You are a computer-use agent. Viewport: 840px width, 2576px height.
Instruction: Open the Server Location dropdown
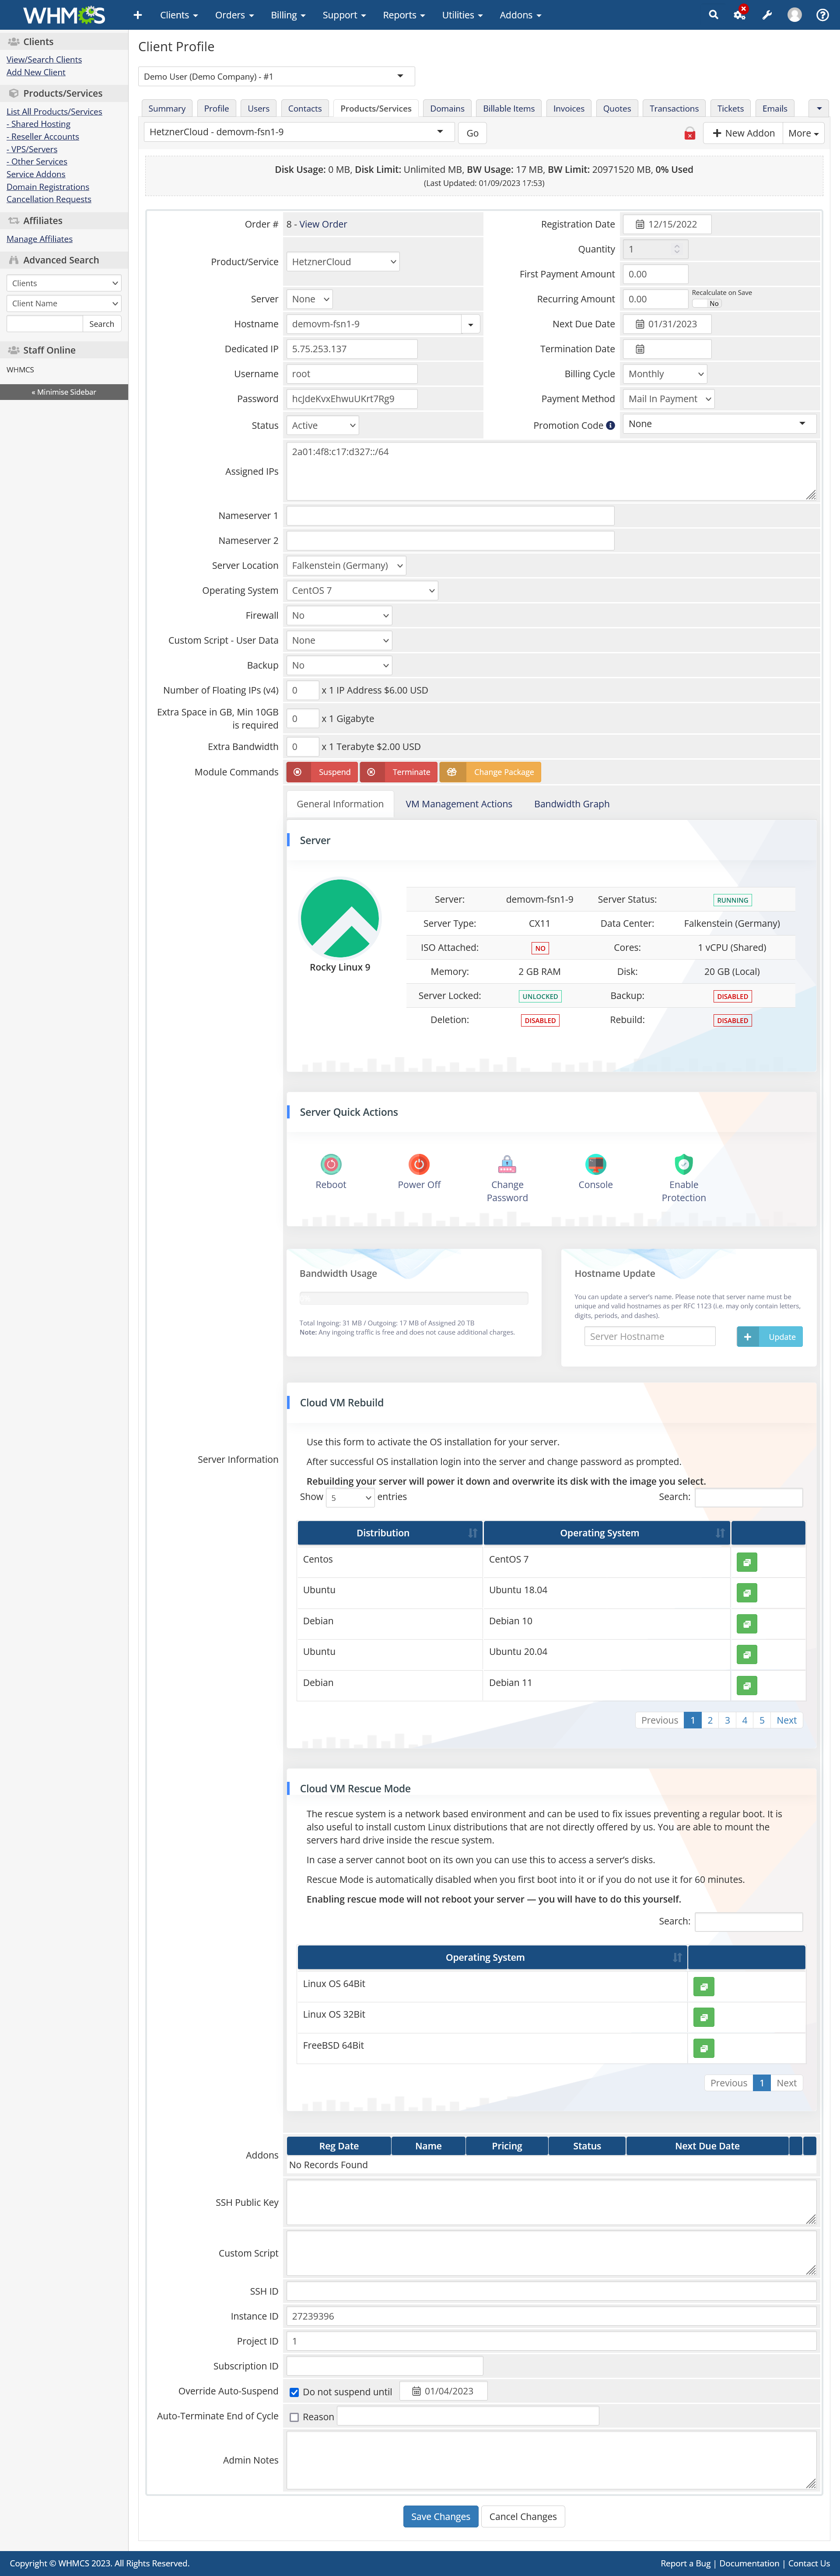346,566
